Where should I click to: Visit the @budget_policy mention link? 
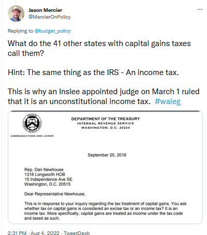(x=52, y=31)
